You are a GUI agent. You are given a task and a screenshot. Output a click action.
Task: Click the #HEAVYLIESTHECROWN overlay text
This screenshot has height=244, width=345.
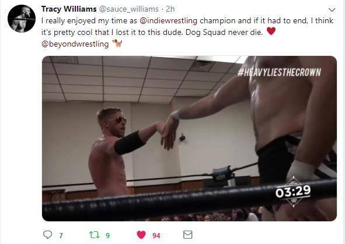(279, 72)
